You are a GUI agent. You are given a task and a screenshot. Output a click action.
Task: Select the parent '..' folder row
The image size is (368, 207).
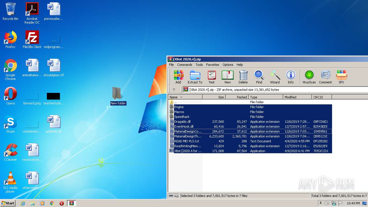(250, 102)
